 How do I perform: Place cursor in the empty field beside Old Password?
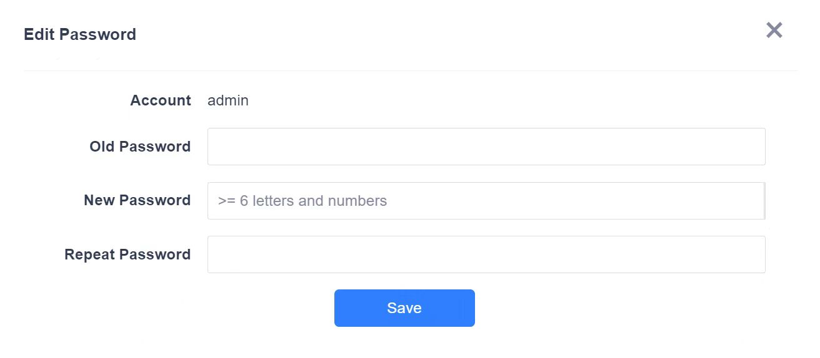pos(486,147)
